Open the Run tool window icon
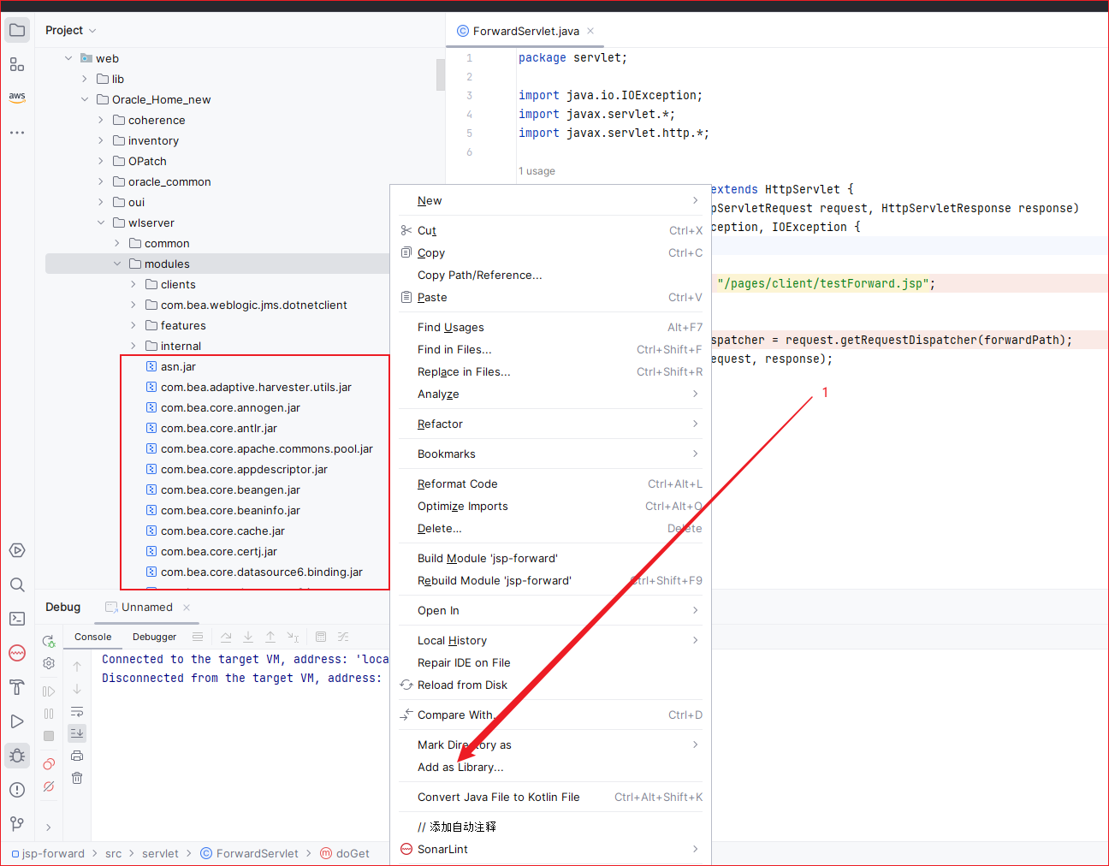 (17, 721)
